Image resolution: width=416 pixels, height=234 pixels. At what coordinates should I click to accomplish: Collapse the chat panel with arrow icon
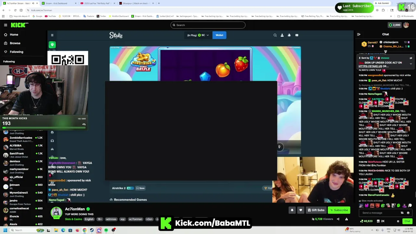coord(358,34)
